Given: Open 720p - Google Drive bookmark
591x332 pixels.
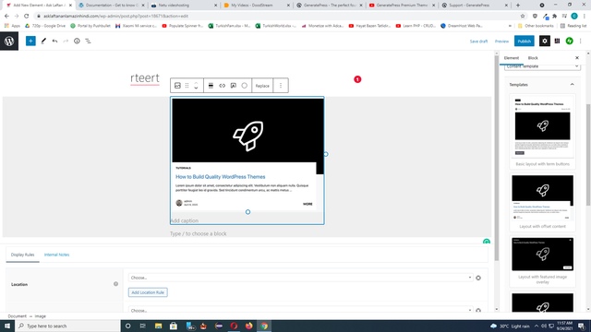Looking at the screenshot, I should coord(45,26).
